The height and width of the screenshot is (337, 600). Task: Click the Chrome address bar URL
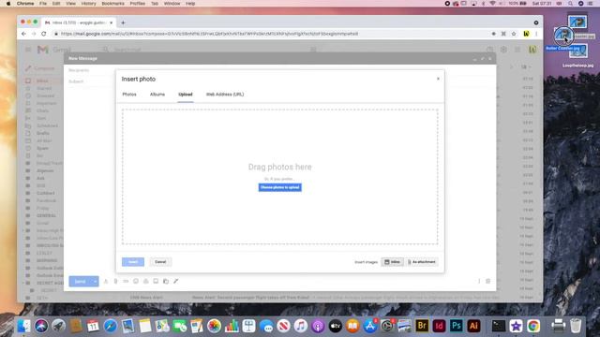pos(209,34)
